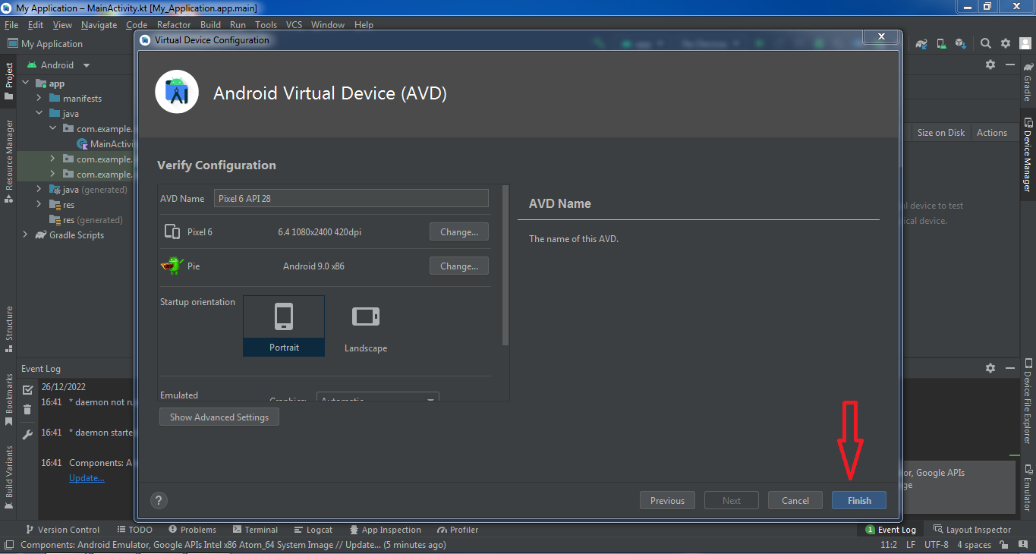Expand Gradle Scripts node
This screenshot has height=554, width=1036.
tap(25, 235)
